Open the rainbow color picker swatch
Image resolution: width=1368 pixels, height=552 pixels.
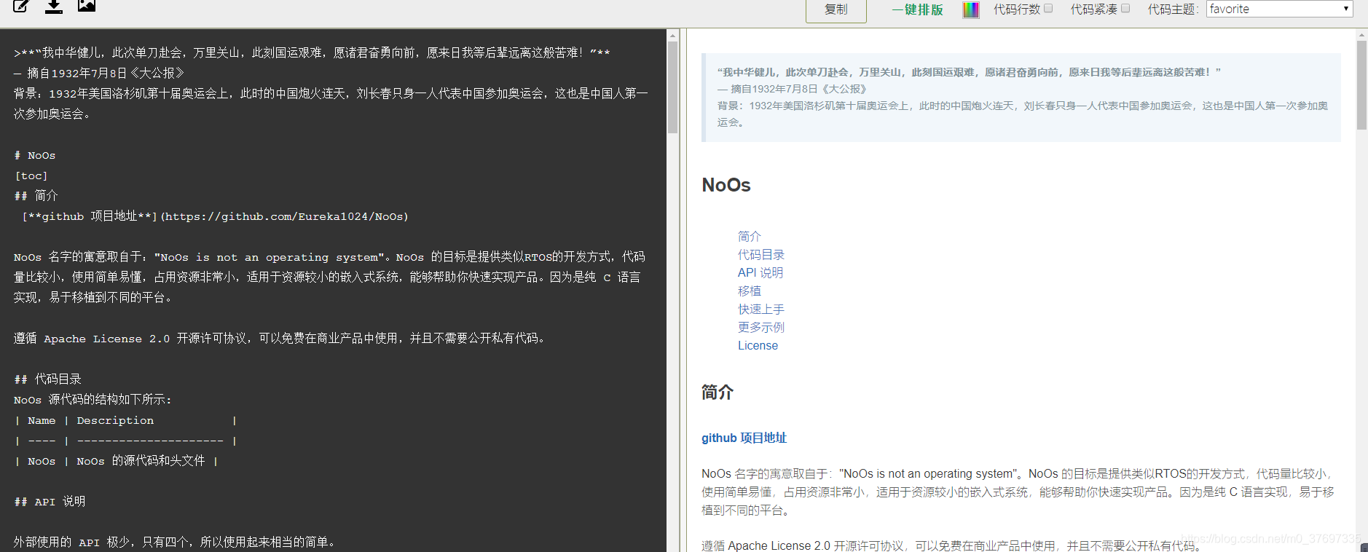click(x=971, y=9)
